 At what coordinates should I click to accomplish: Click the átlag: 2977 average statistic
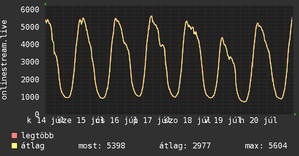[x=185, y=146]
